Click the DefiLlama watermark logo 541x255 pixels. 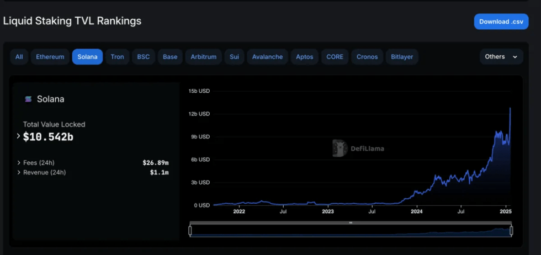[339, 148]
